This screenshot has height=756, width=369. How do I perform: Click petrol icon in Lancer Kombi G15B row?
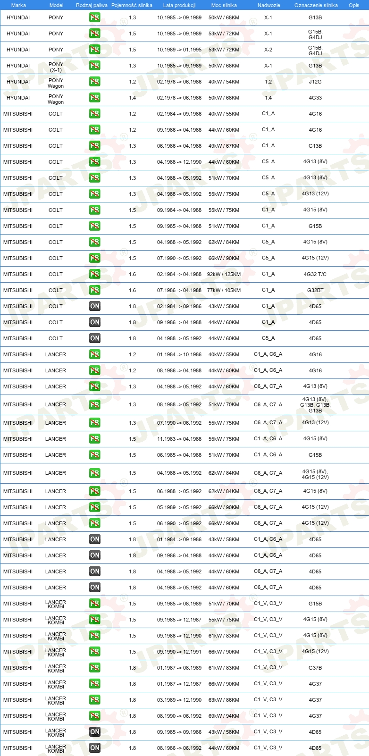click(95, 604)
